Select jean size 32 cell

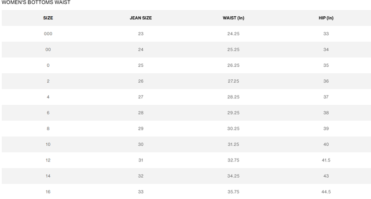click(141, 176)
